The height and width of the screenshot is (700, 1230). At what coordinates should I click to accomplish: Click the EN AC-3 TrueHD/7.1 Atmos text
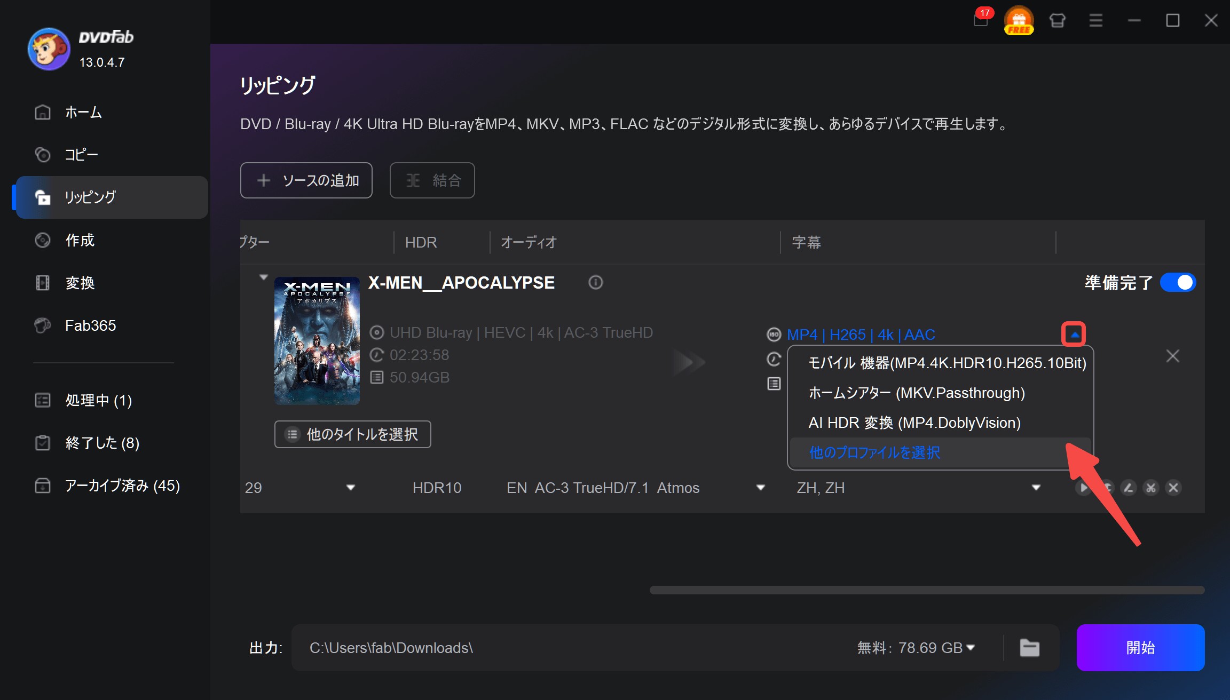(603, 488)
